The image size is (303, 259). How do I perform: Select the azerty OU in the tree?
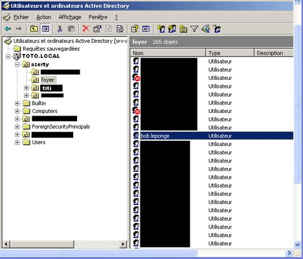pos(40,64)
